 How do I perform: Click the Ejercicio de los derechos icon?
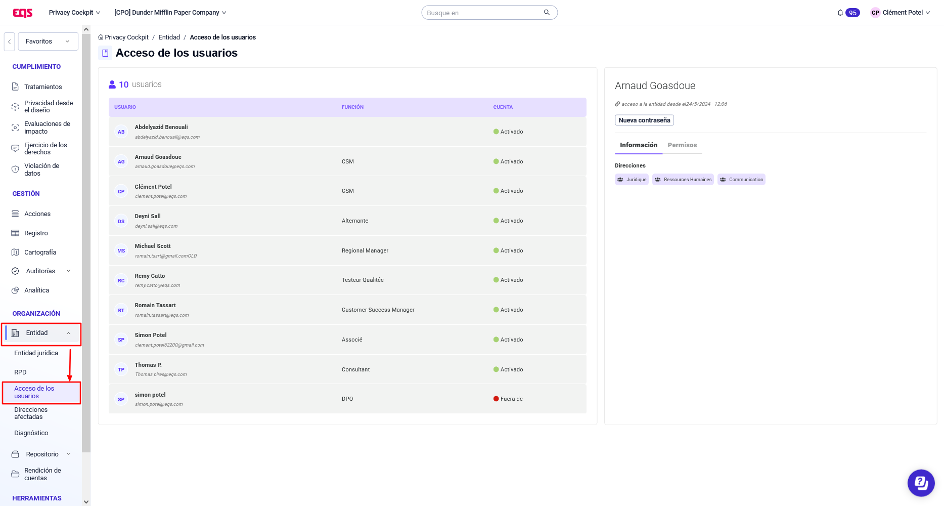coord(16,148)
